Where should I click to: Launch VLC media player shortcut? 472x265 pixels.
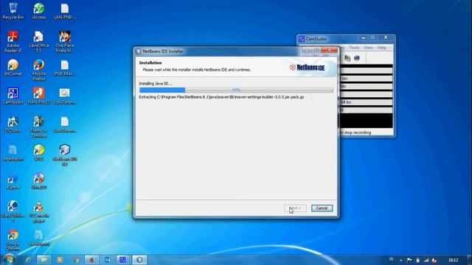pos(39,211)
